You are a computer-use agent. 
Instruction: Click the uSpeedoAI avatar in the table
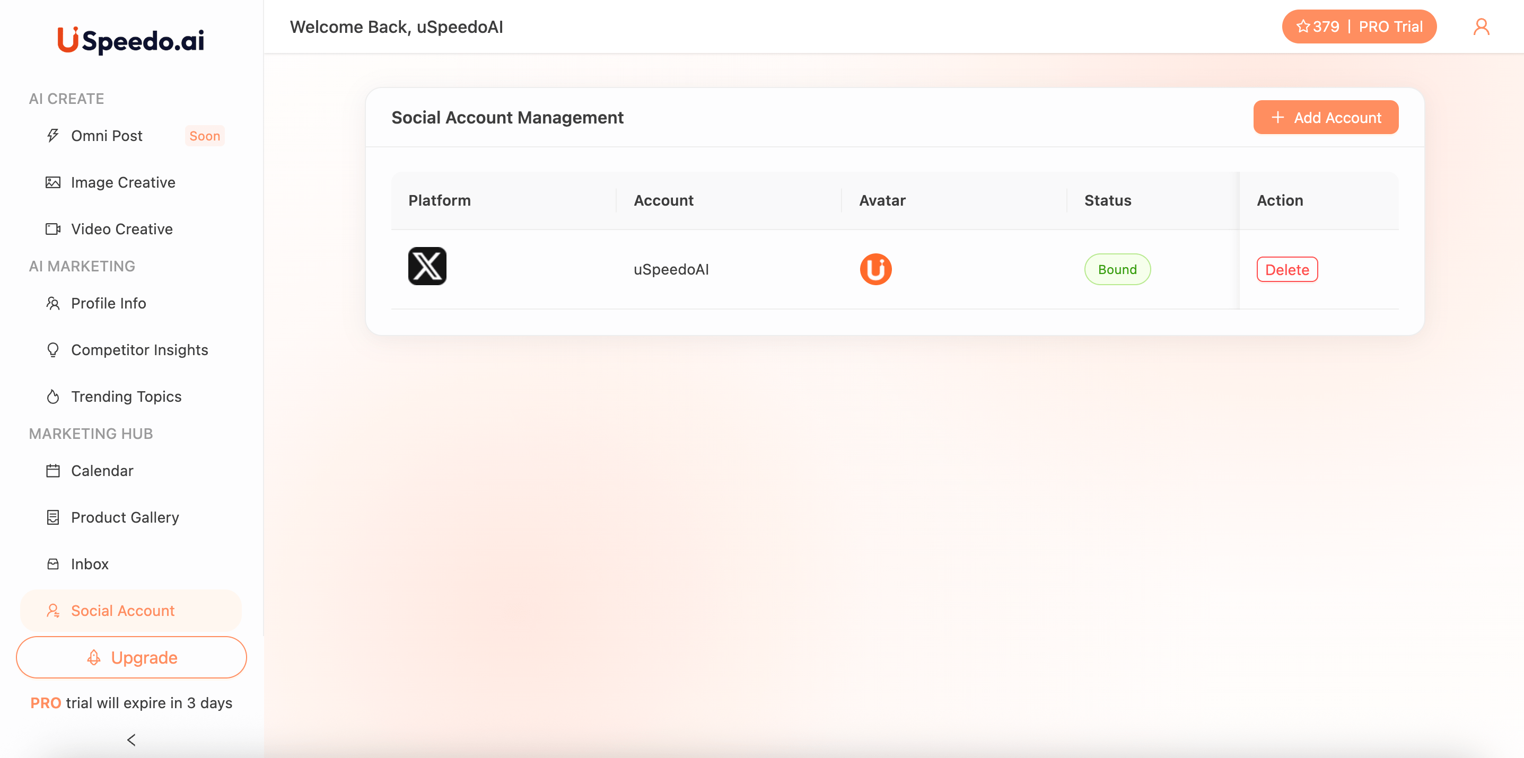875,269
